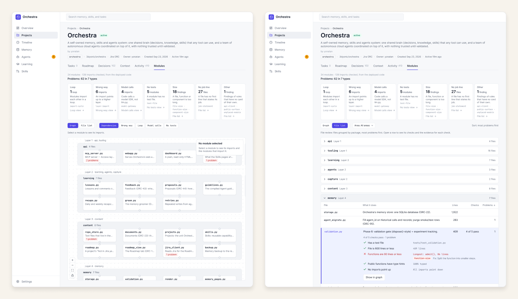Click Timeline clock icon in left window sidebar

click(18, 42)
